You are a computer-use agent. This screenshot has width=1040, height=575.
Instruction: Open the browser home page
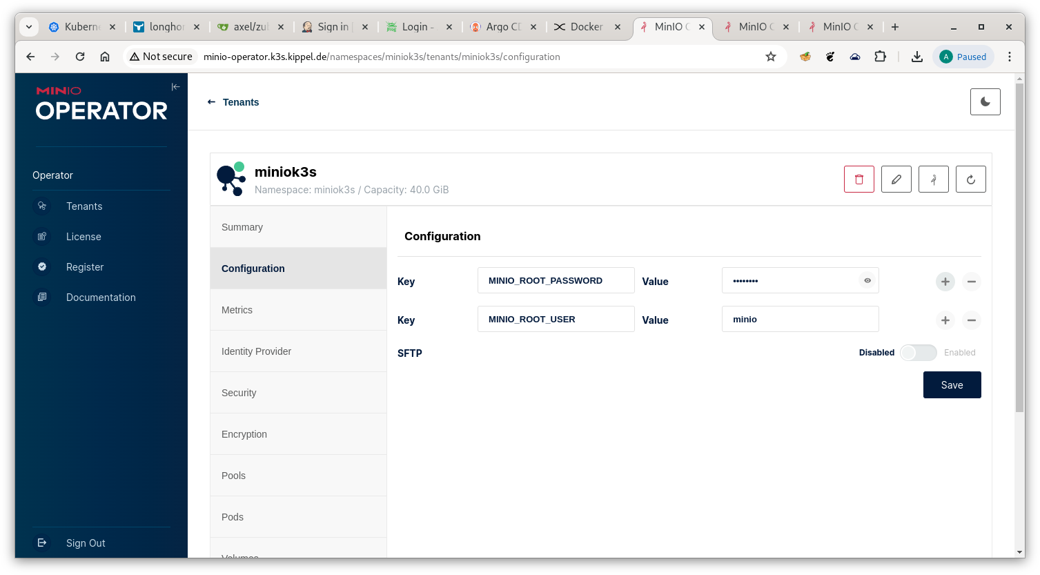click(x=105, y=57)
